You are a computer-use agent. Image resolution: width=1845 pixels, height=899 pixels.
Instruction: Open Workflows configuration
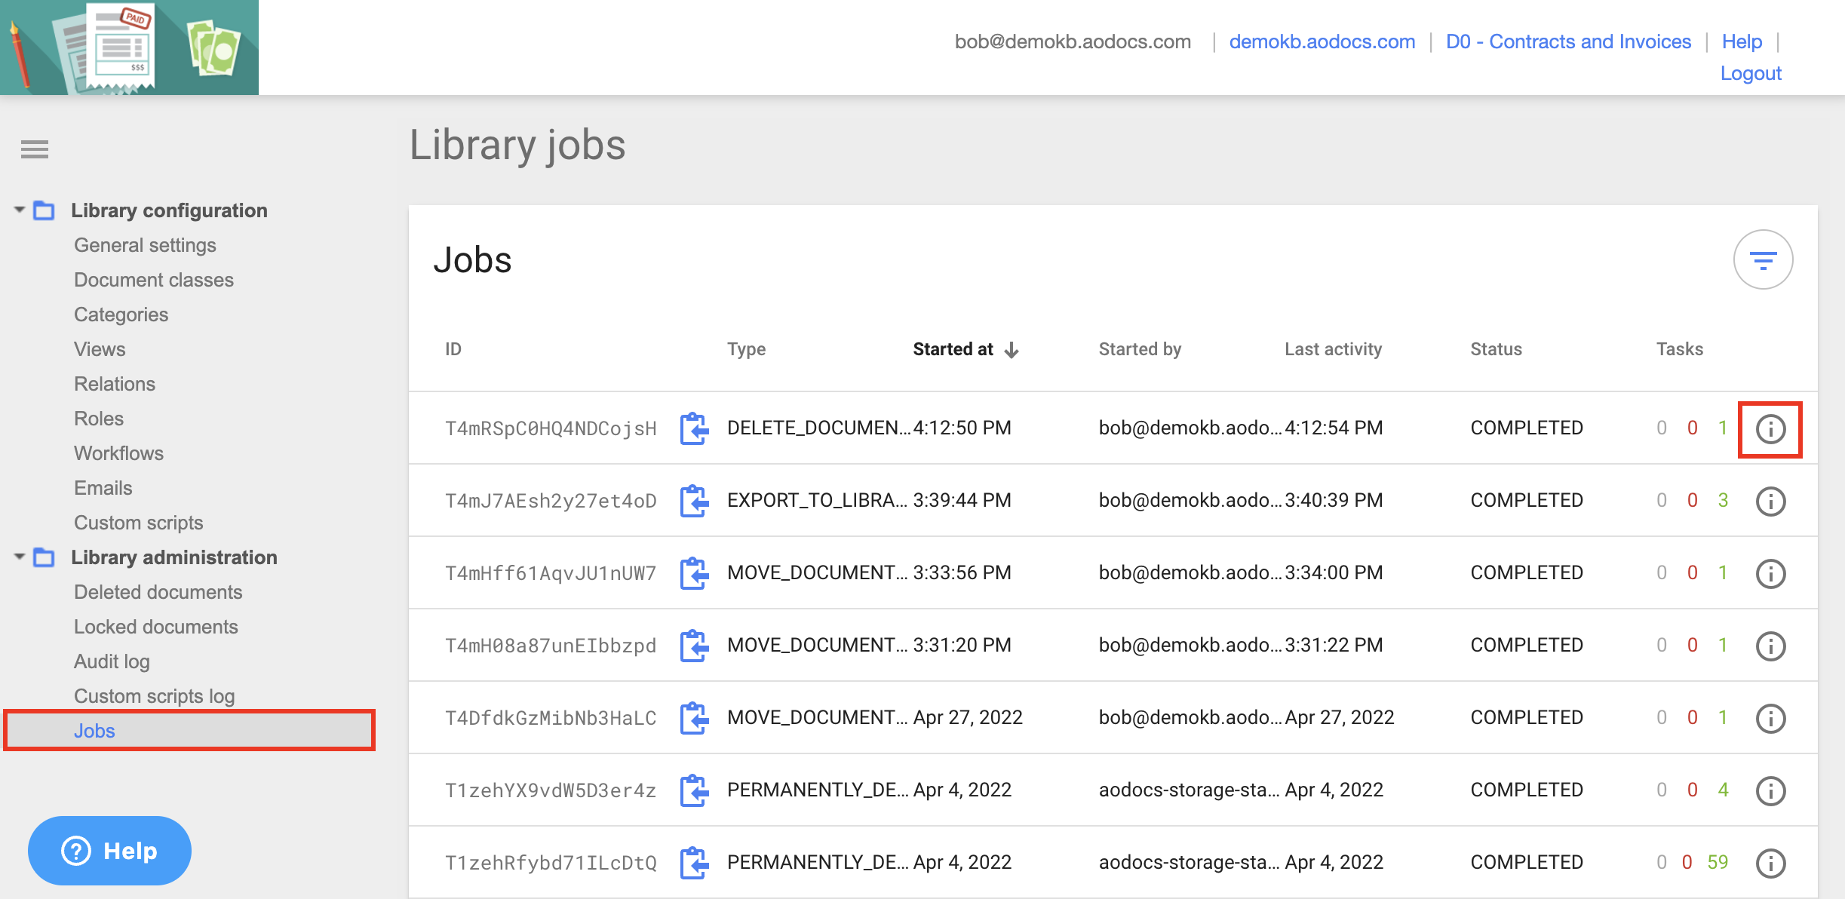point(118,453)
